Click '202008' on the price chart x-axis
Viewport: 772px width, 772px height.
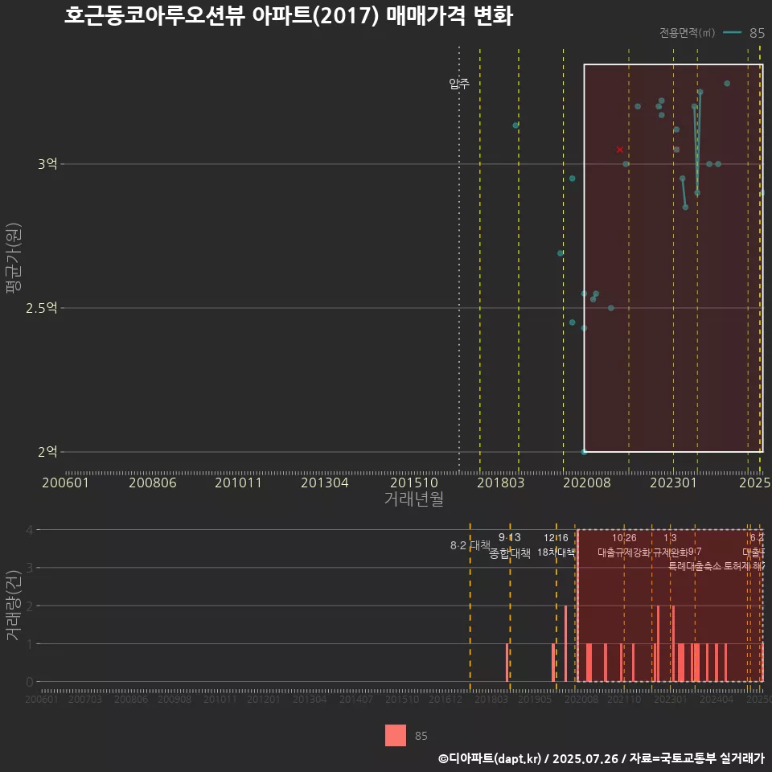point(587,482)
